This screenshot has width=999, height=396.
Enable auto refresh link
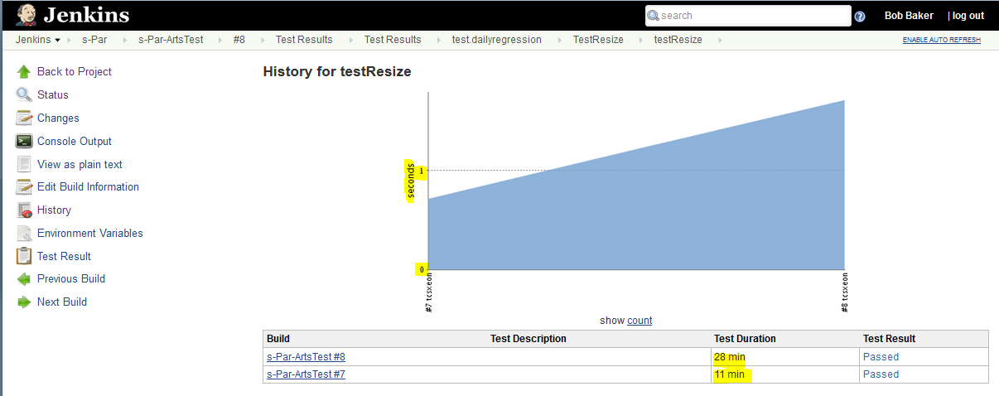[x=942, y=40]
